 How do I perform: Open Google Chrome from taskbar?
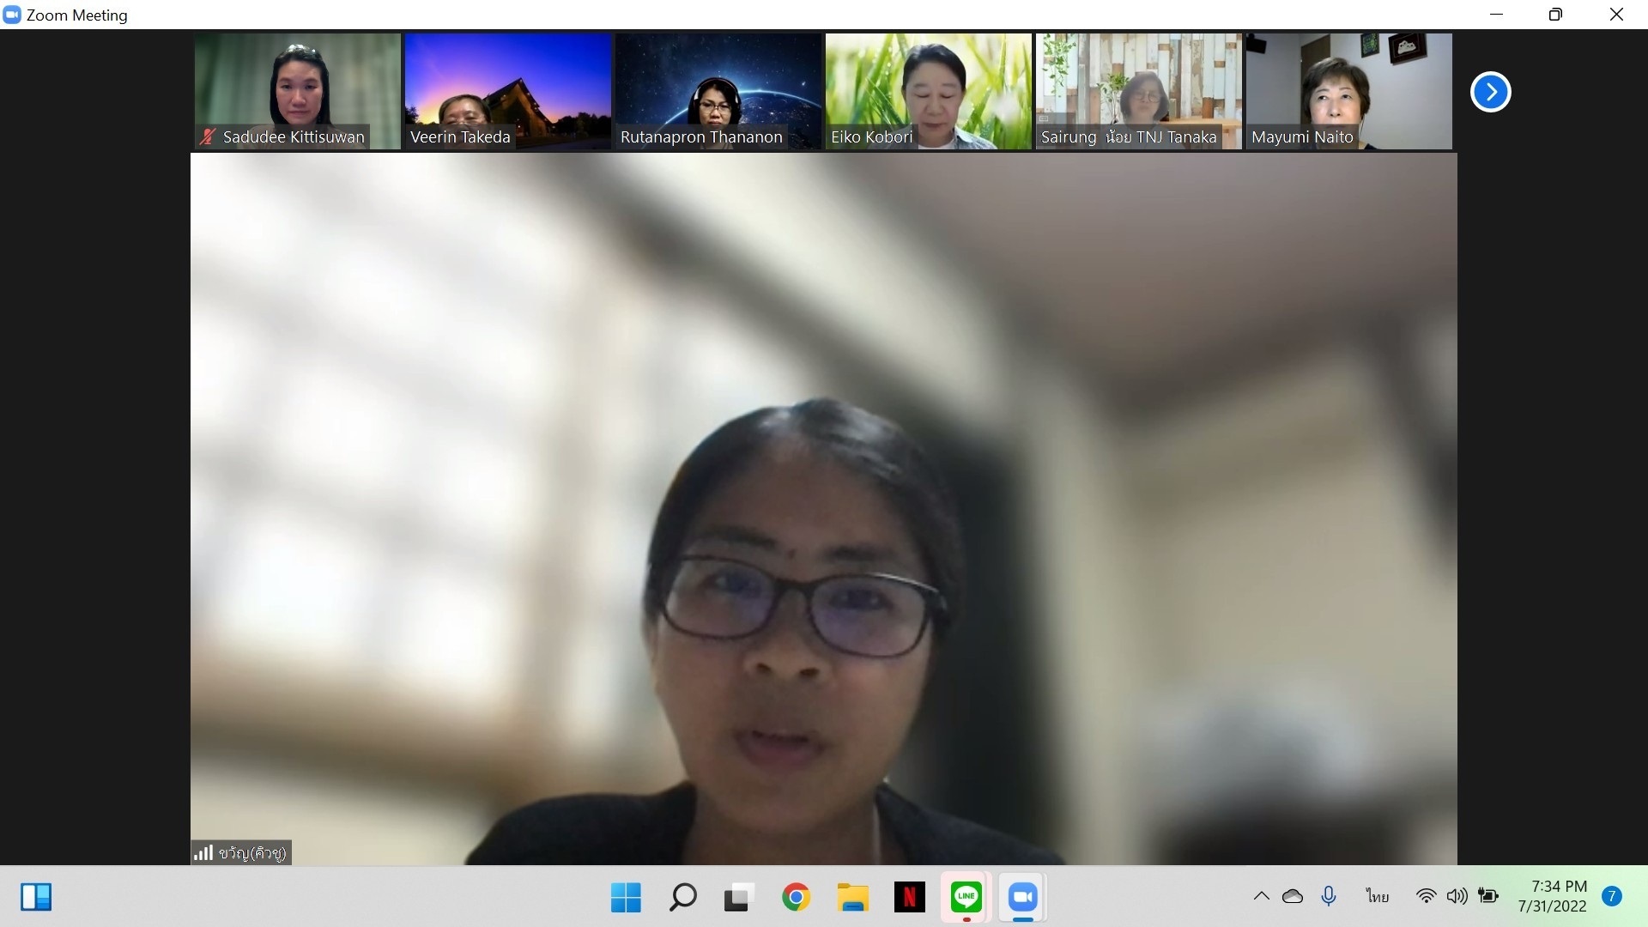[796, 898]
